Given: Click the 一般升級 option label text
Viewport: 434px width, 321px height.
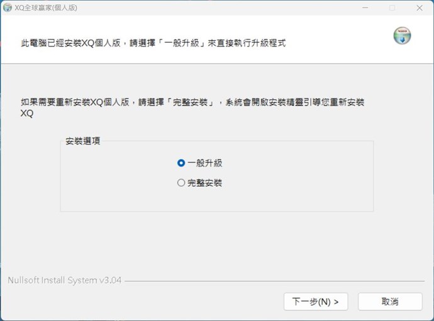Looking at the screenshot, I should [x=204, y=163].
